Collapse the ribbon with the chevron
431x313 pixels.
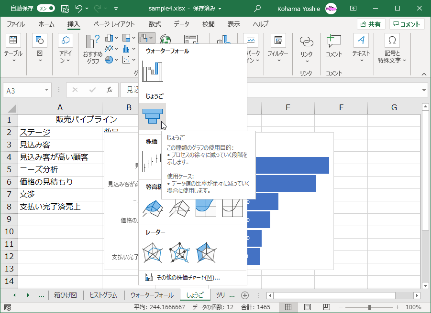click(x=423, y=74)
